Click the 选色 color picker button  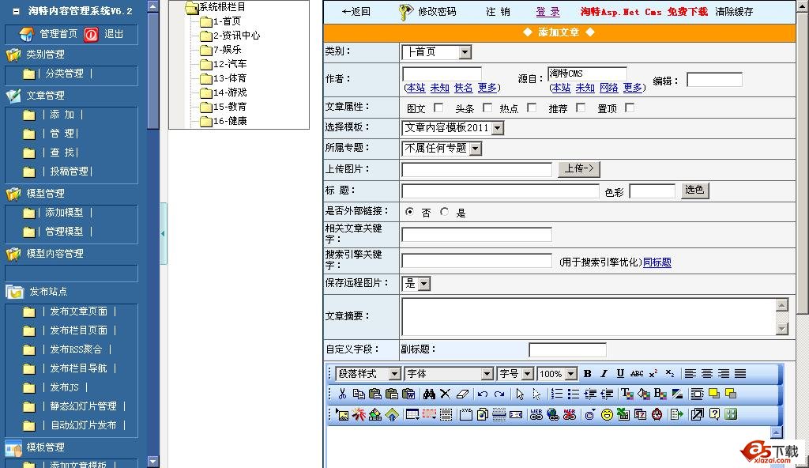coord(694,191)
